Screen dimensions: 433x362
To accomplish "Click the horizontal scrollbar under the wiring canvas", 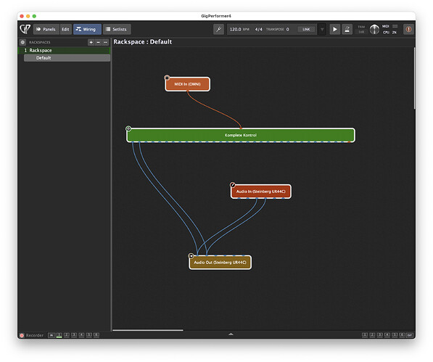I will [x=148, y=330].
